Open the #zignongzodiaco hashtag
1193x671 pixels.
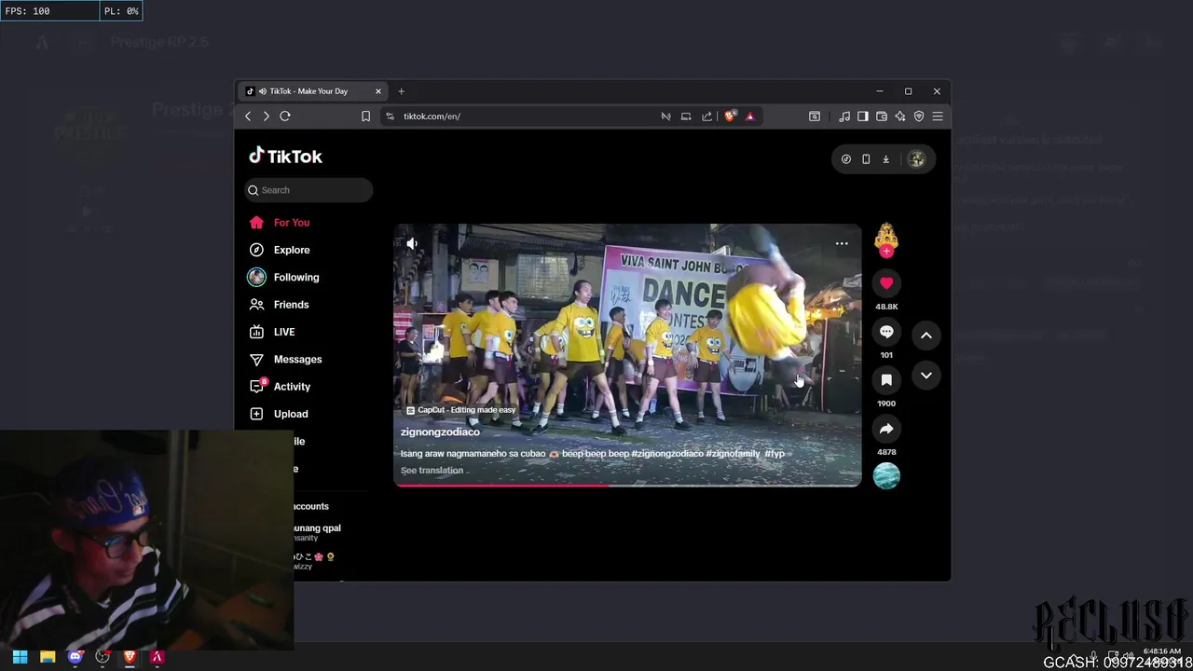(667, 454)
